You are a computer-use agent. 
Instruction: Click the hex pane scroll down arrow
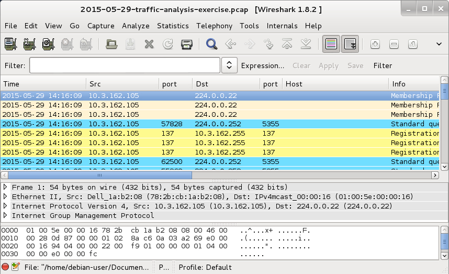pyautogui.click(x=444, y=255)
